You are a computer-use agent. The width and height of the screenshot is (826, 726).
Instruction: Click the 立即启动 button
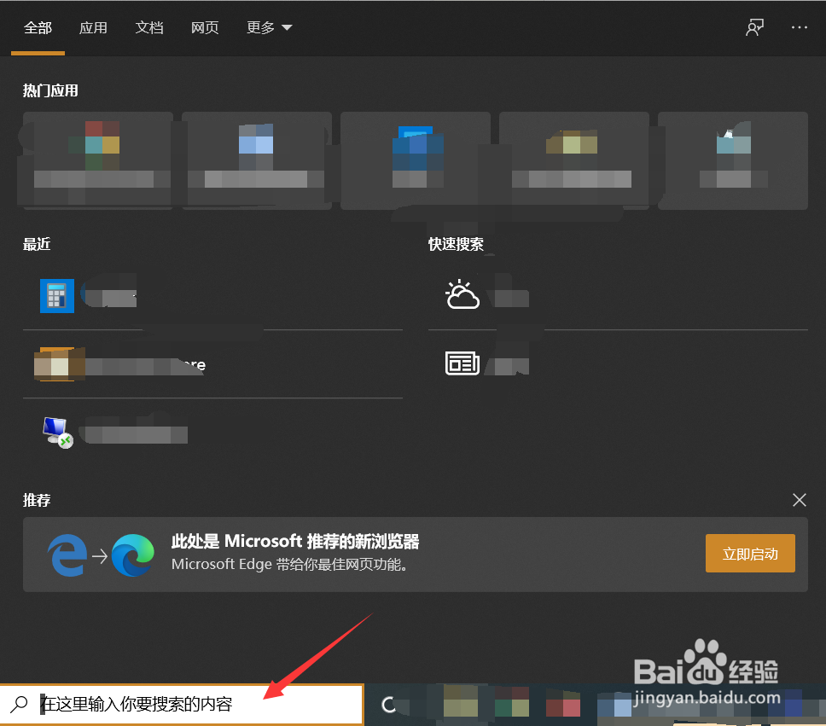pyautogui.click(x=750, y=553)
